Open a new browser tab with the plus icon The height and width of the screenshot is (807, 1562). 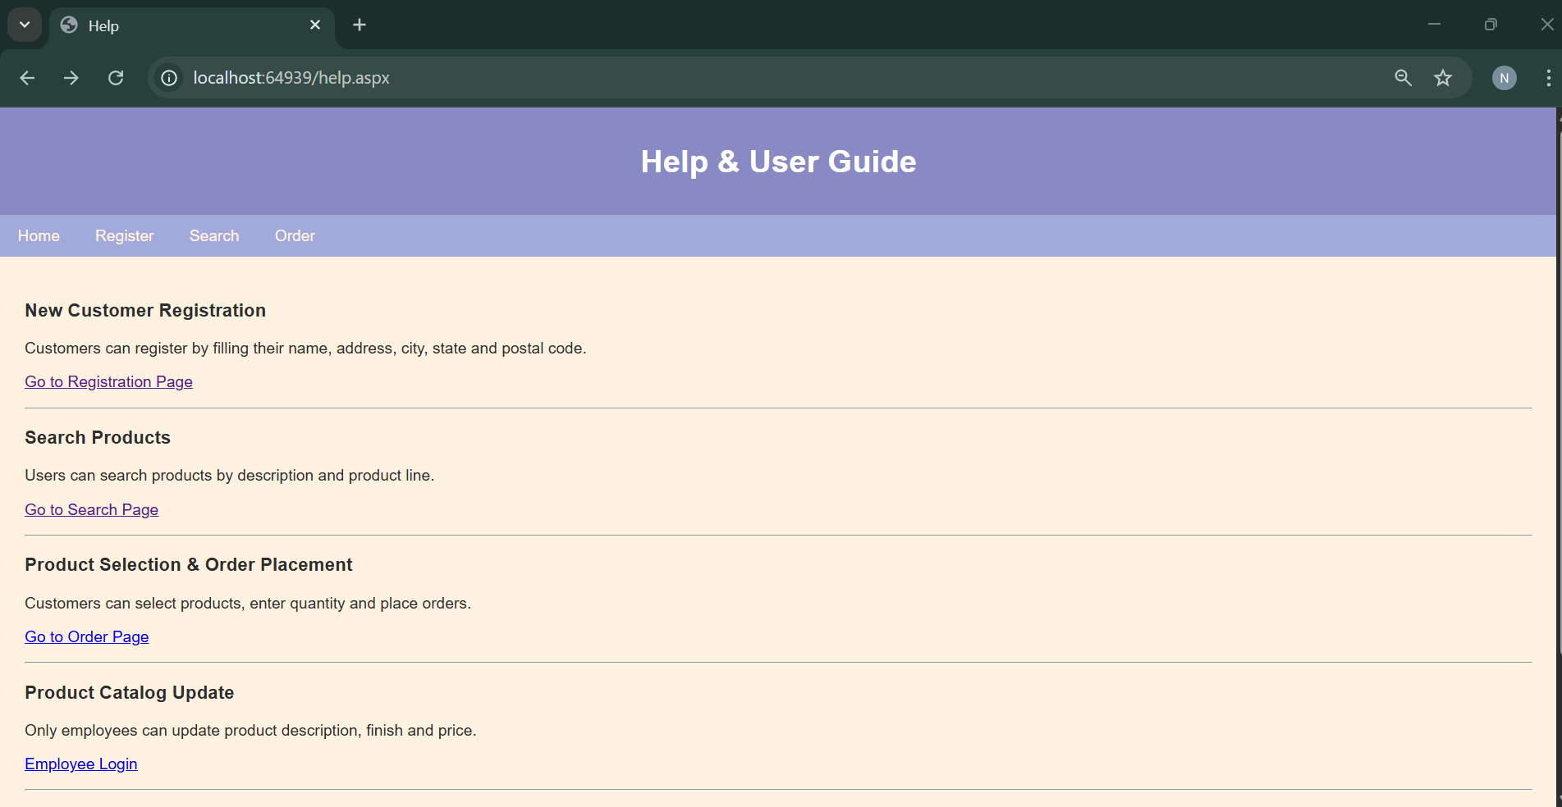point(359,25)
